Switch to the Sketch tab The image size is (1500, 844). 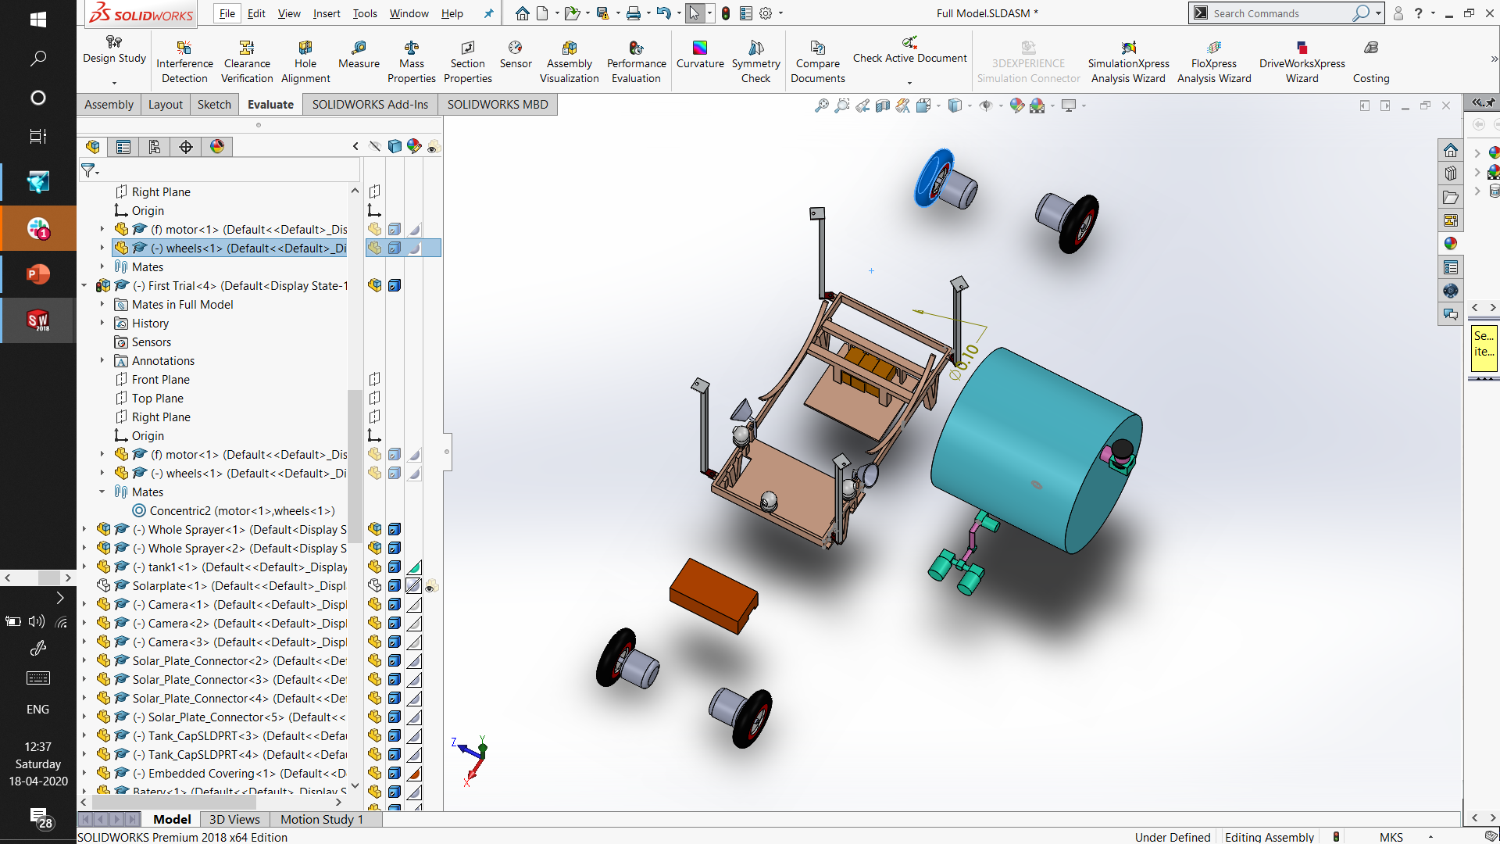pyautogui.click(x=214, y=105)
